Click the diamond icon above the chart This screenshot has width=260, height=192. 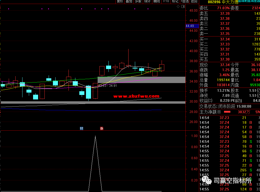pyautogui.click(x=178, y=6)
